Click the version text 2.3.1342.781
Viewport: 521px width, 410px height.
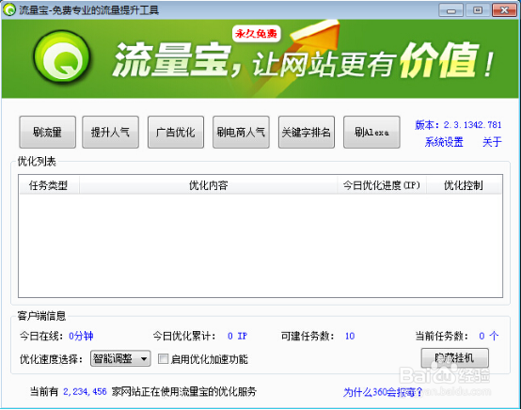pyautogui.click(x=472, y=125)
